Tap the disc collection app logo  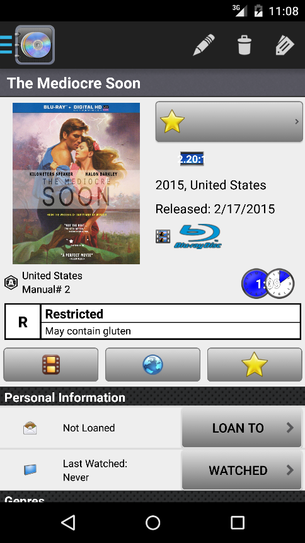point(35,45)
